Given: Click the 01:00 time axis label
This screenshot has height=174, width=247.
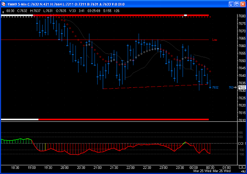Looking at the screenshot, I should coord(226,167).
